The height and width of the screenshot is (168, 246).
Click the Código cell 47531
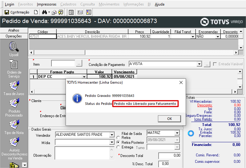43,36
